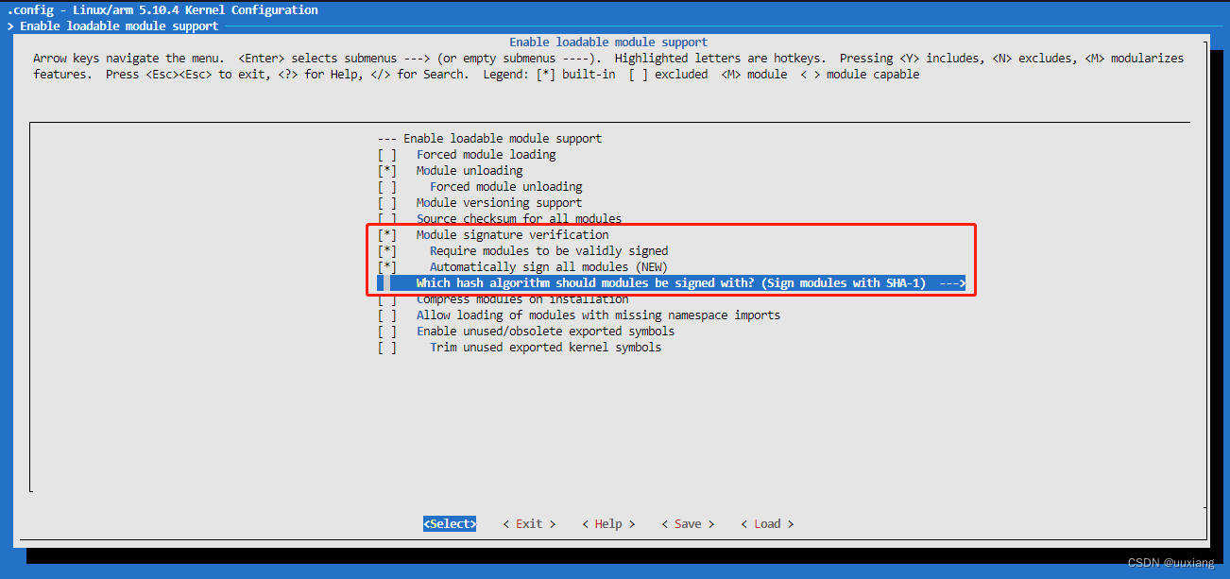Click the '--- Enable loadable module support' header line
Viewport: 1230px width, 579px height.
(x=489, y=139)
